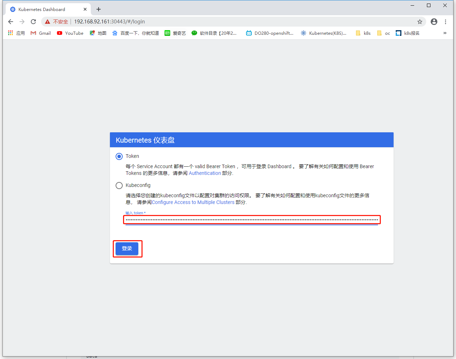Close the Kubernetes Dashboard tab
456x359 pixels.
coord(85,9)
